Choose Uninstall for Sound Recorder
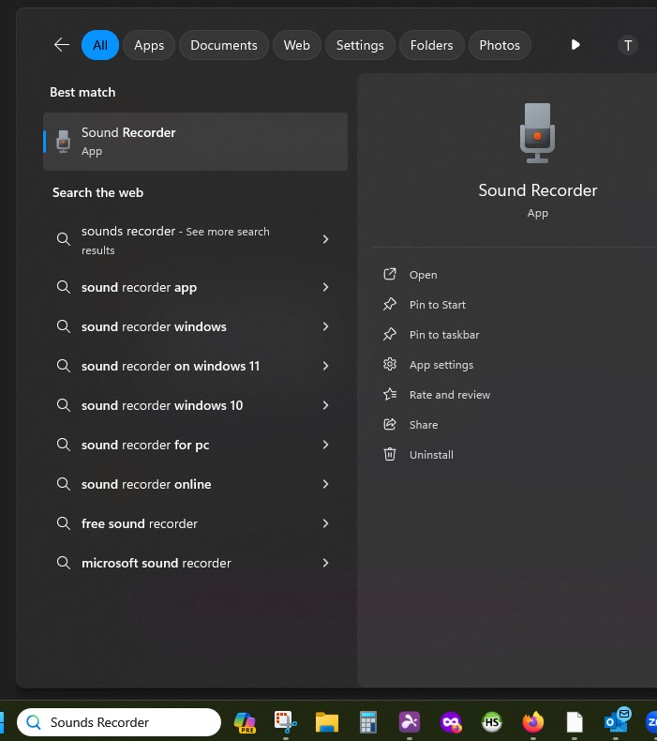657x741 pixels. 431,455
